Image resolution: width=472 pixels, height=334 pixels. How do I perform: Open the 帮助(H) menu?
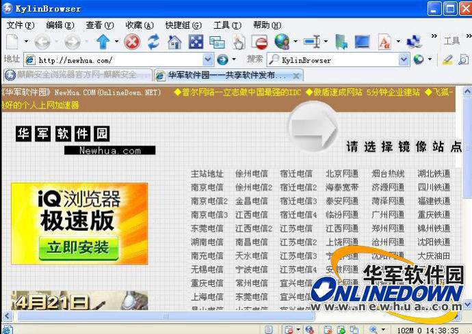[267, 25]
